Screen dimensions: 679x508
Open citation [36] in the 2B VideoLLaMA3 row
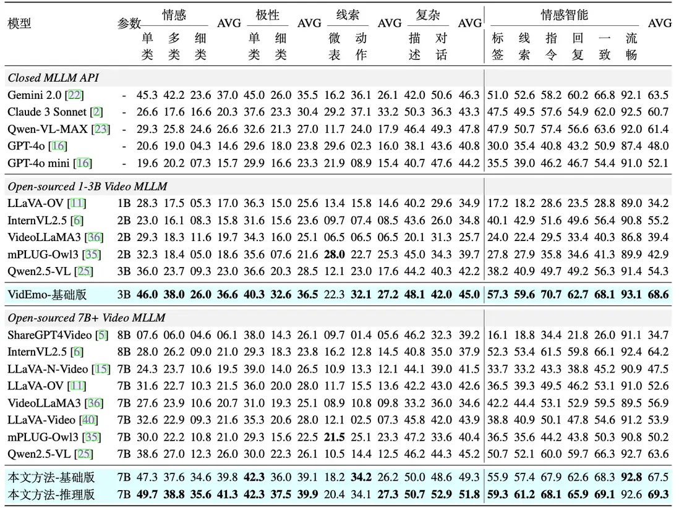point(94,237)
